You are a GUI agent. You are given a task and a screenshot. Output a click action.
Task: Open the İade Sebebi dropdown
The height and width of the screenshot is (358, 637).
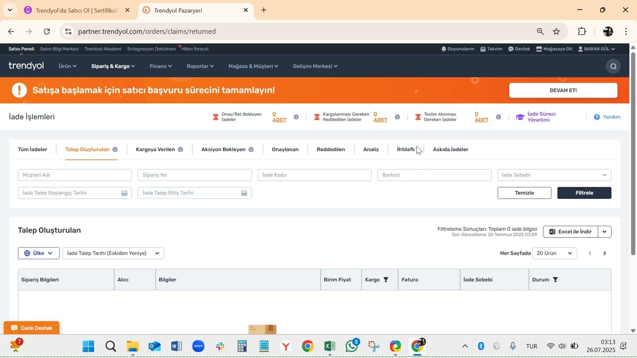click(554, 175)
